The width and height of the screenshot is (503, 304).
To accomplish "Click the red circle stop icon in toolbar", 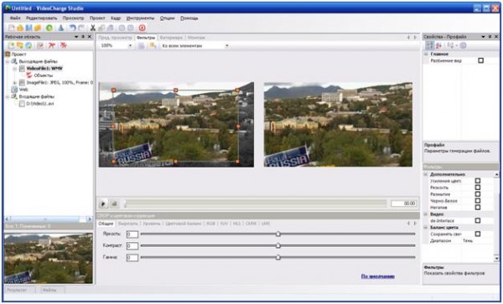I will [x=143, y=28].
